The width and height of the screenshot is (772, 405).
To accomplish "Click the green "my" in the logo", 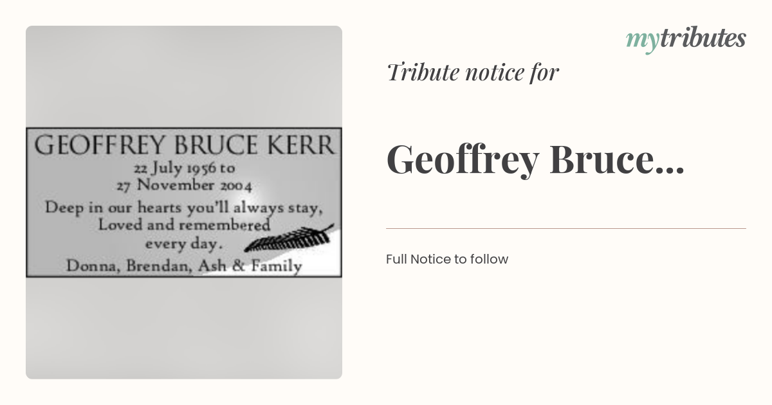I will 642,40.
